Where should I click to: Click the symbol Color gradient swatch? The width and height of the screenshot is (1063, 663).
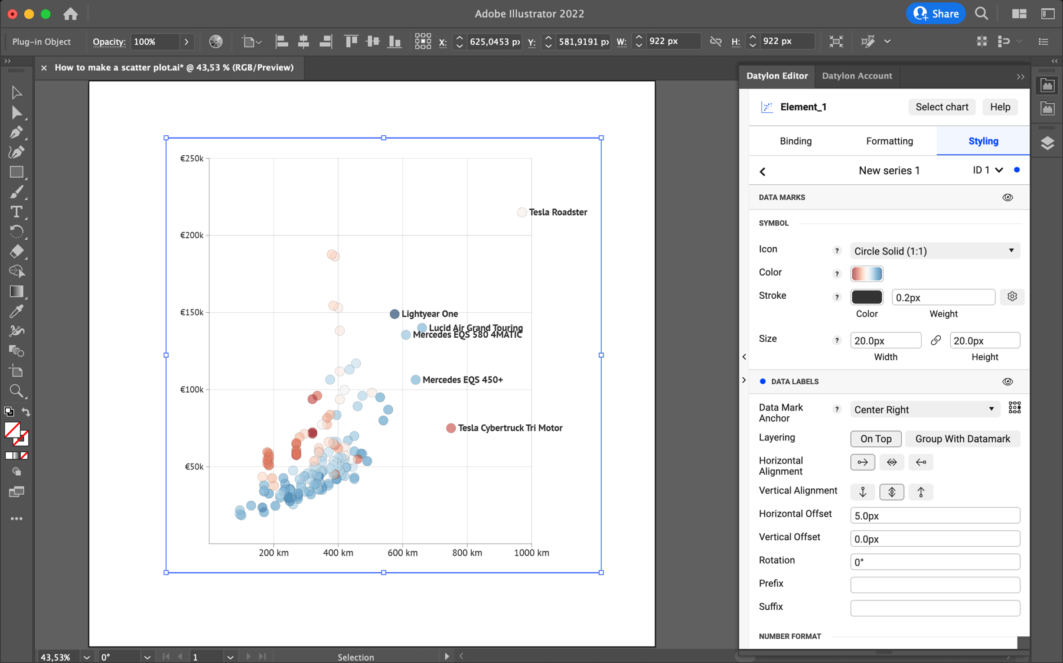click(x=867, y=273)
